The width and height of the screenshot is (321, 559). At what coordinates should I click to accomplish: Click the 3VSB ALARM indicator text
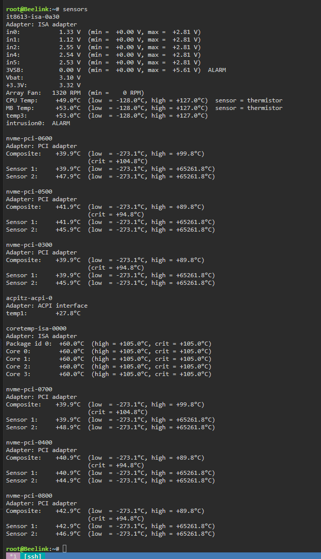click(217, 70)
